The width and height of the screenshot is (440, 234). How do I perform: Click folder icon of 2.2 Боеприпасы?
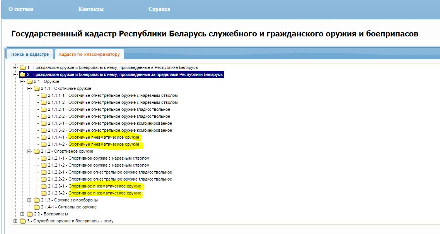click(x=30, y=214)
